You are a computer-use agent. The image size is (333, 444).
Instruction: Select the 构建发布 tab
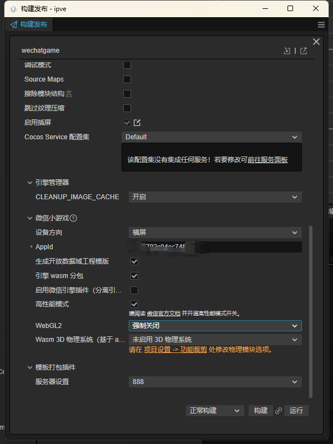[29, 24]
